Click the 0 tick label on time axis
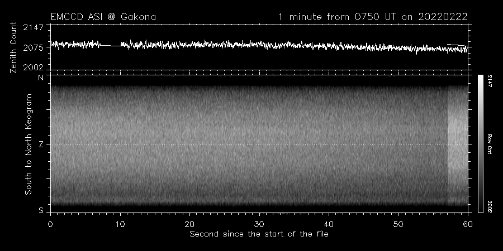 (50, 224)
